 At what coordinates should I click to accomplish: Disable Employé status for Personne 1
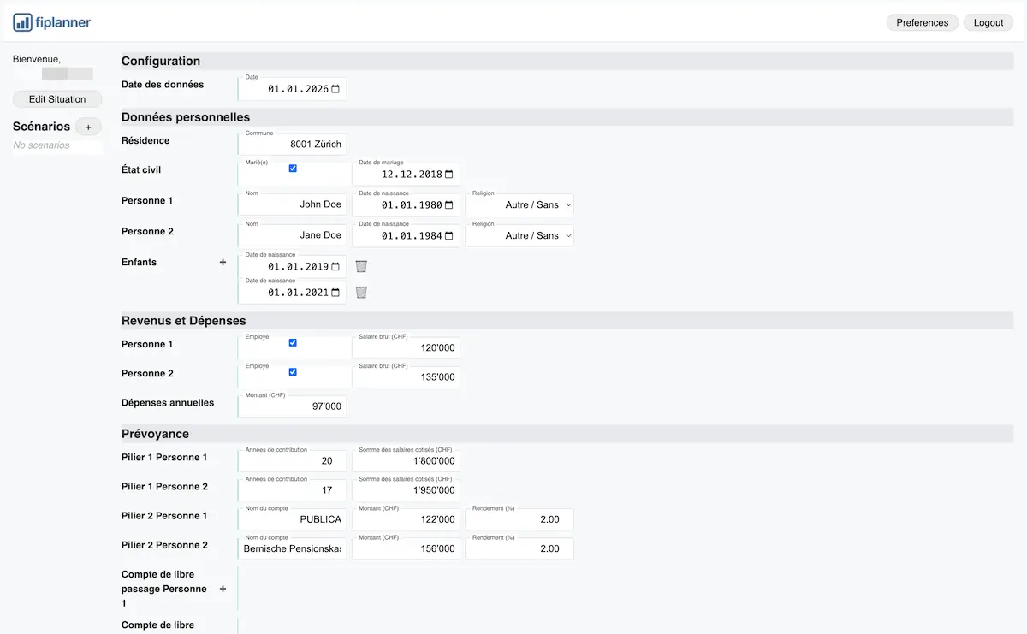tap(292, 341)
